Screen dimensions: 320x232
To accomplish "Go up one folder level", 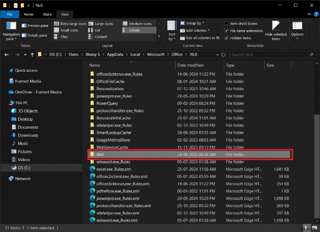I will click(x=32, y=54).
